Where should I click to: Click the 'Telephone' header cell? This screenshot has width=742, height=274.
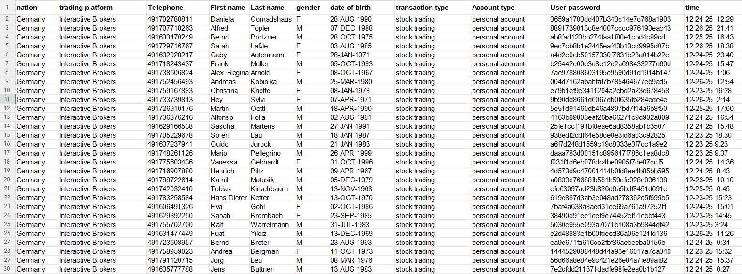pos(177,8)
